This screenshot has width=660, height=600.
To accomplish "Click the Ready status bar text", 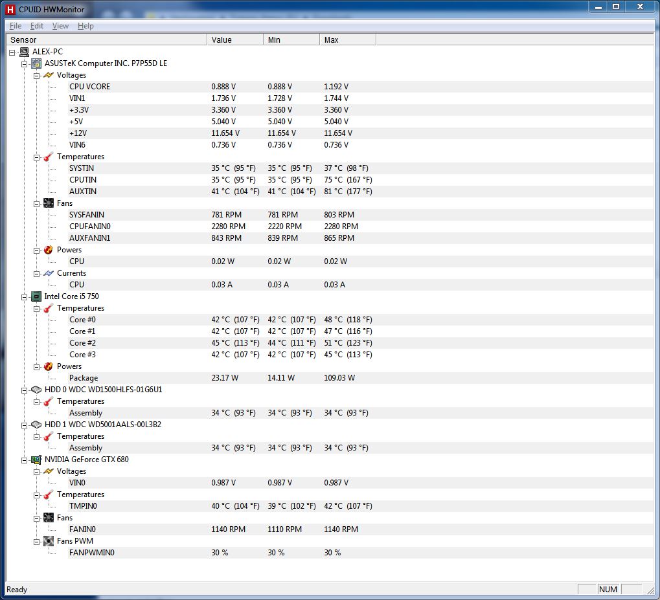I will click(17, 590).
